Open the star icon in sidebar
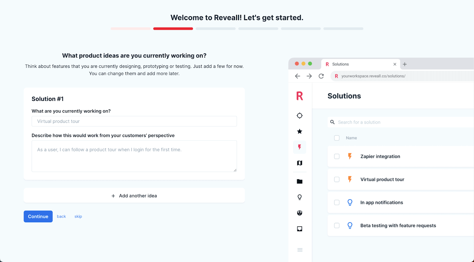474x262 pixels. [300, 131]
